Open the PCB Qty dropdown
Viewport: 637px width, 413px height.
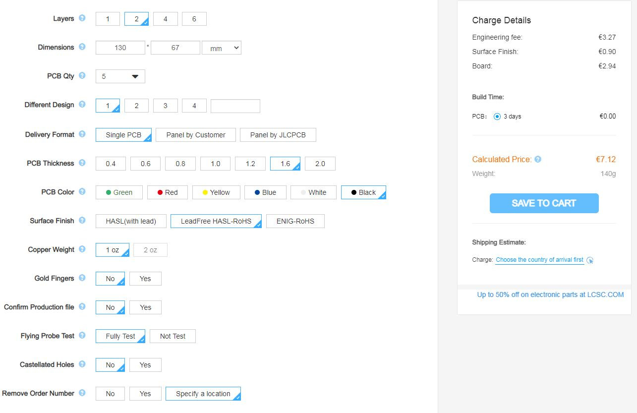coord(120,76)
